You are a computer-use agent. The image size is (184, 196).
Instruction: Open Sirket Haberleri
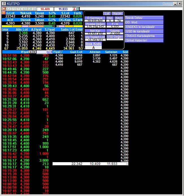coord(144,40)
